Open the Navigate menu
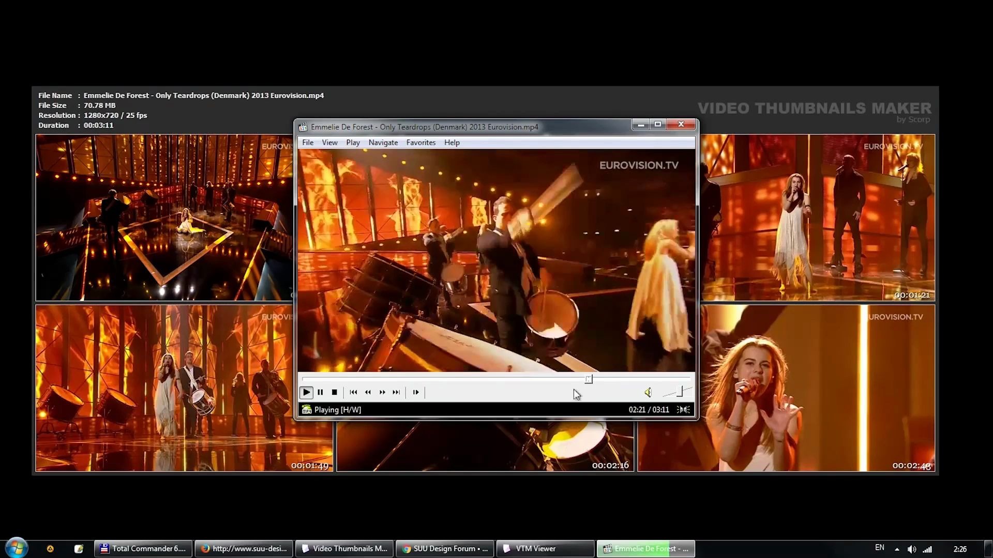This screenshot has height=558, width=993. pyautogui.click(x=383, y=143)
